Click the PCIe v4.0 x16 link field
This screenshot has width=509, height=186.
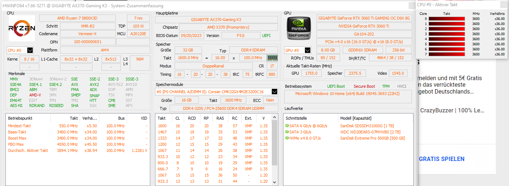click(364, 42)
